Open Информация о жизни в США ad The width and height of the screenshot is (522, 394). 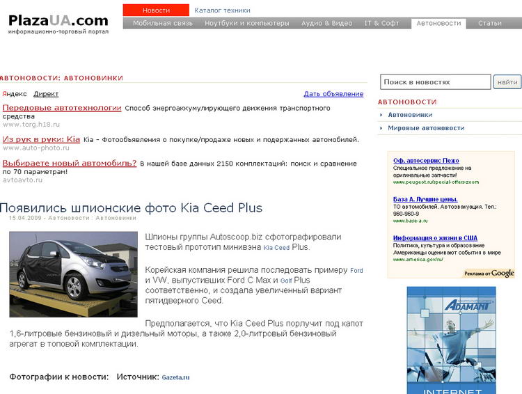(435, 238)
